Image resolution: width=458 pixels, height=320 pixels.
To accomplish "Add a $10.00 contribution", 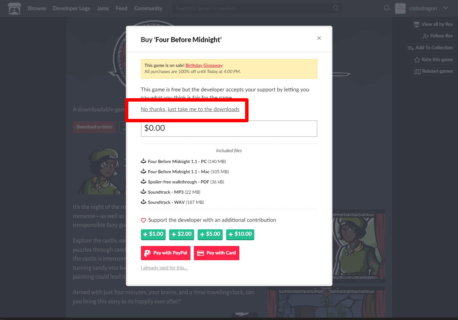I will (x=240, y=234).
